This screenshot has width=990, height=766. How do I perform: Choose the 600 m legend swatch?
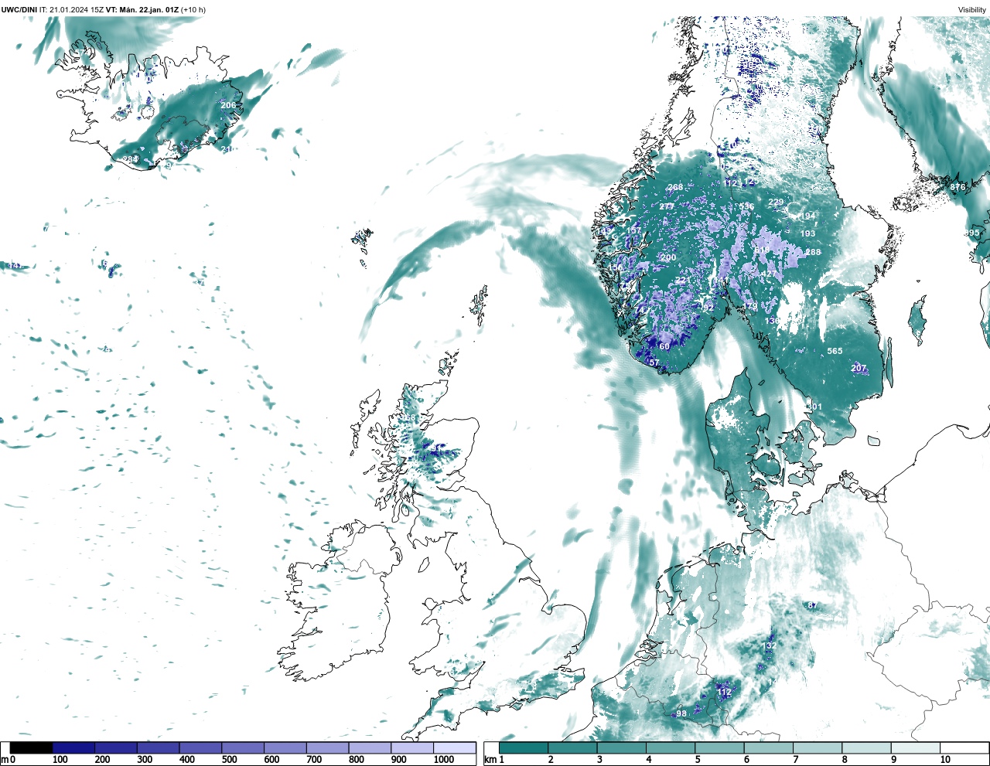(x=285, y=747)
